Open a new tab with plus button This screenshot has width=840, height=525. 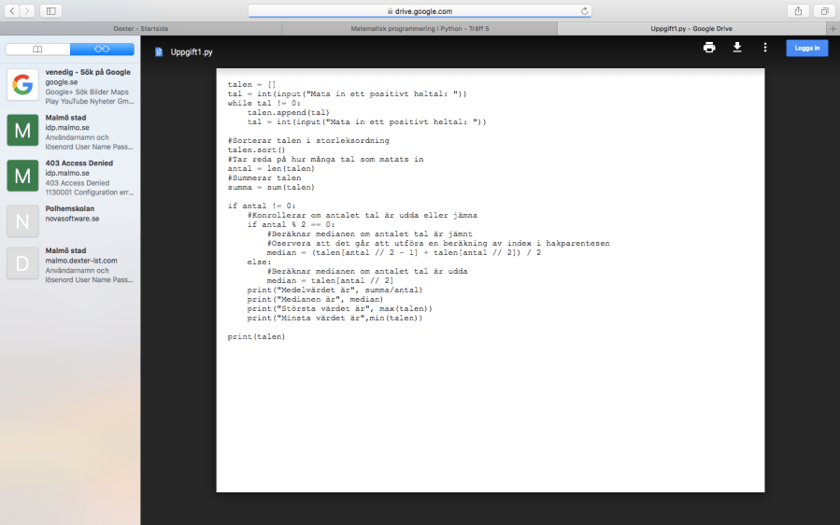833,29
